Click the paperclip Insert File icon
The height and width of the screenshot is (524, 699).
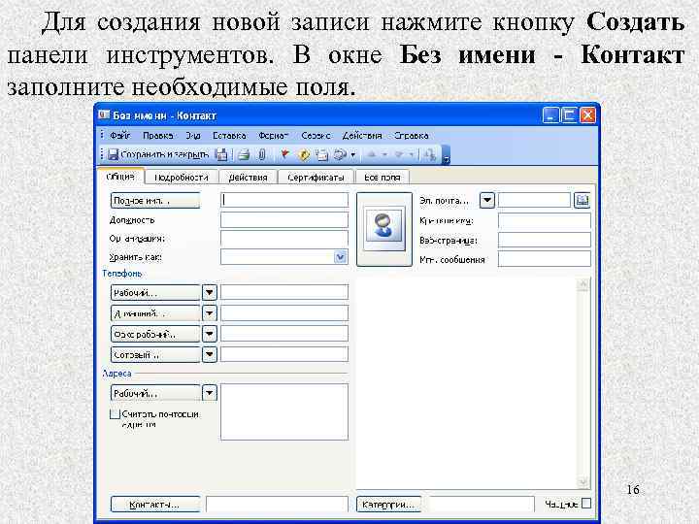point(262,154)
